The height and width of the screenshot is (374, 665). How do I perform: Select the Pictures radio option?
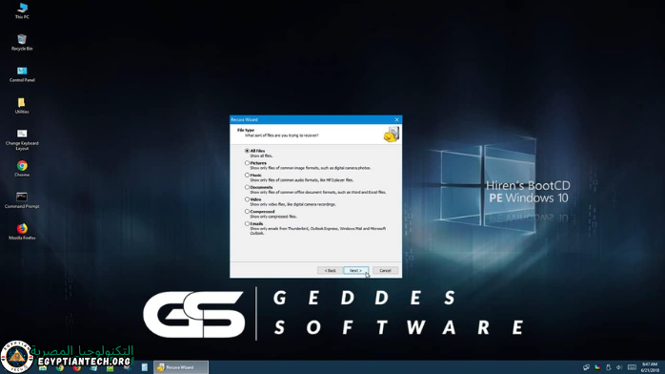[247, 163]
